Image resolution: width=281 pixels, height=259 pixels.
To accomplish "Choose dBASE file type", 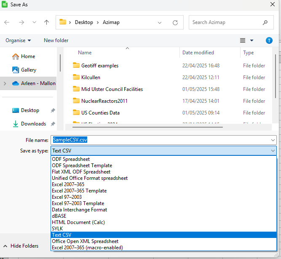I will pyautogui.click(x=163, y=216).
